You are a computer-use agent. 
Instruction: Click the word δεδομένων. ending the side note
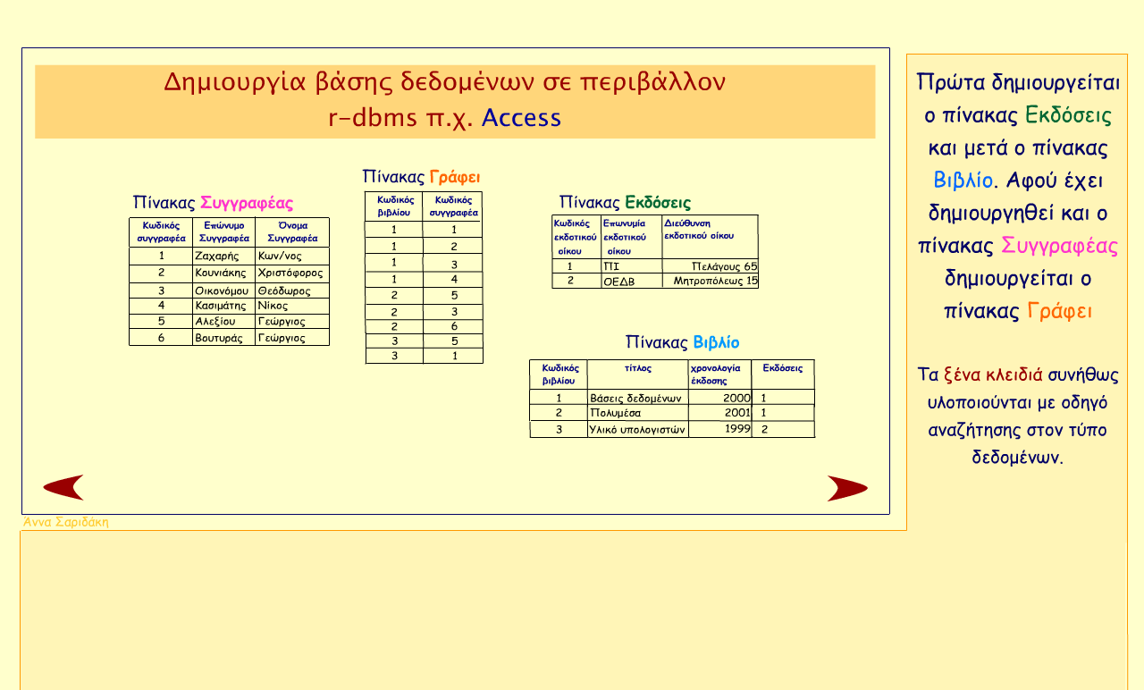click(x=1017, y=457)
